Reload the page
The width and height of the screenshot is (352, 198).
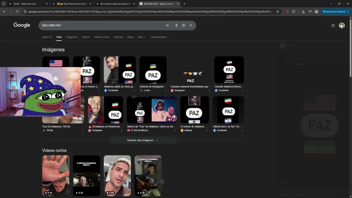click(17, 12)
